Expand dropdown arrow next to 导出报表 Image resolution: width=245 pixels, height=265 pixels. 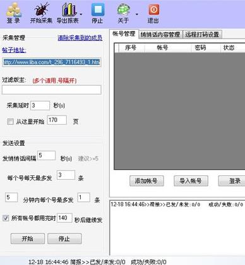[x=81, y=15]
